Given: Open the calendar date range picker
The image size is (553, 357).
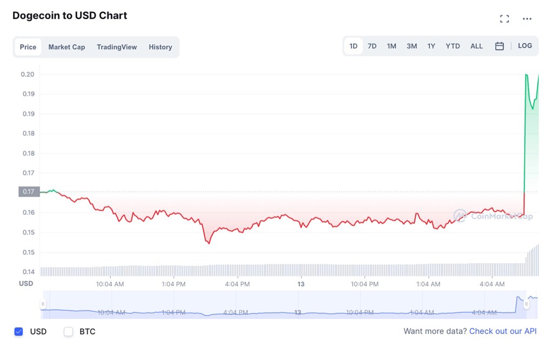Looking at the screenshot, I should (500, 46).
